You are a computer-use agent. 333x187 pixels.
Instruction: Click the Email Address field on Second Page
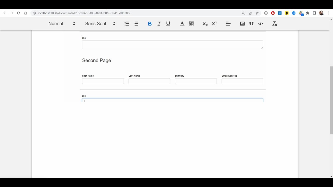pos(242,81)
